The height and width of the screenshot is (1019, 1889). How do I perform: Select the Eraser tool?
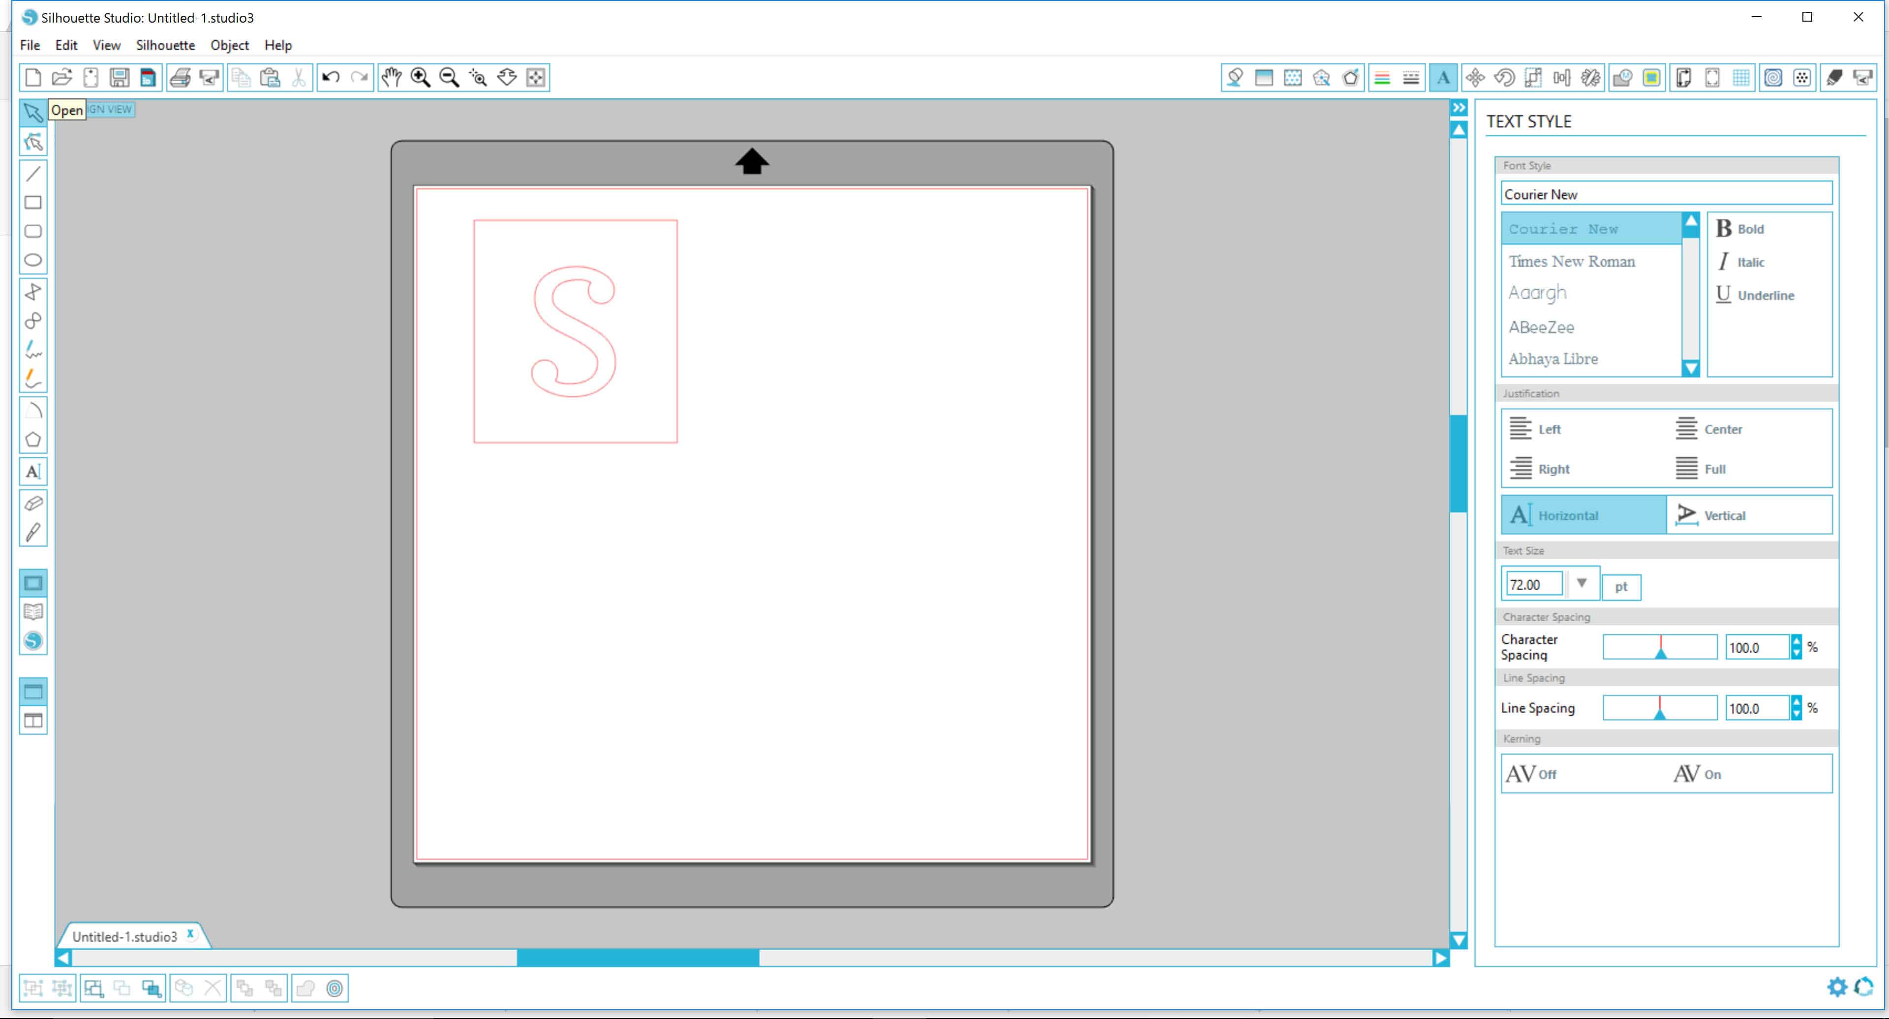(33, 503)
